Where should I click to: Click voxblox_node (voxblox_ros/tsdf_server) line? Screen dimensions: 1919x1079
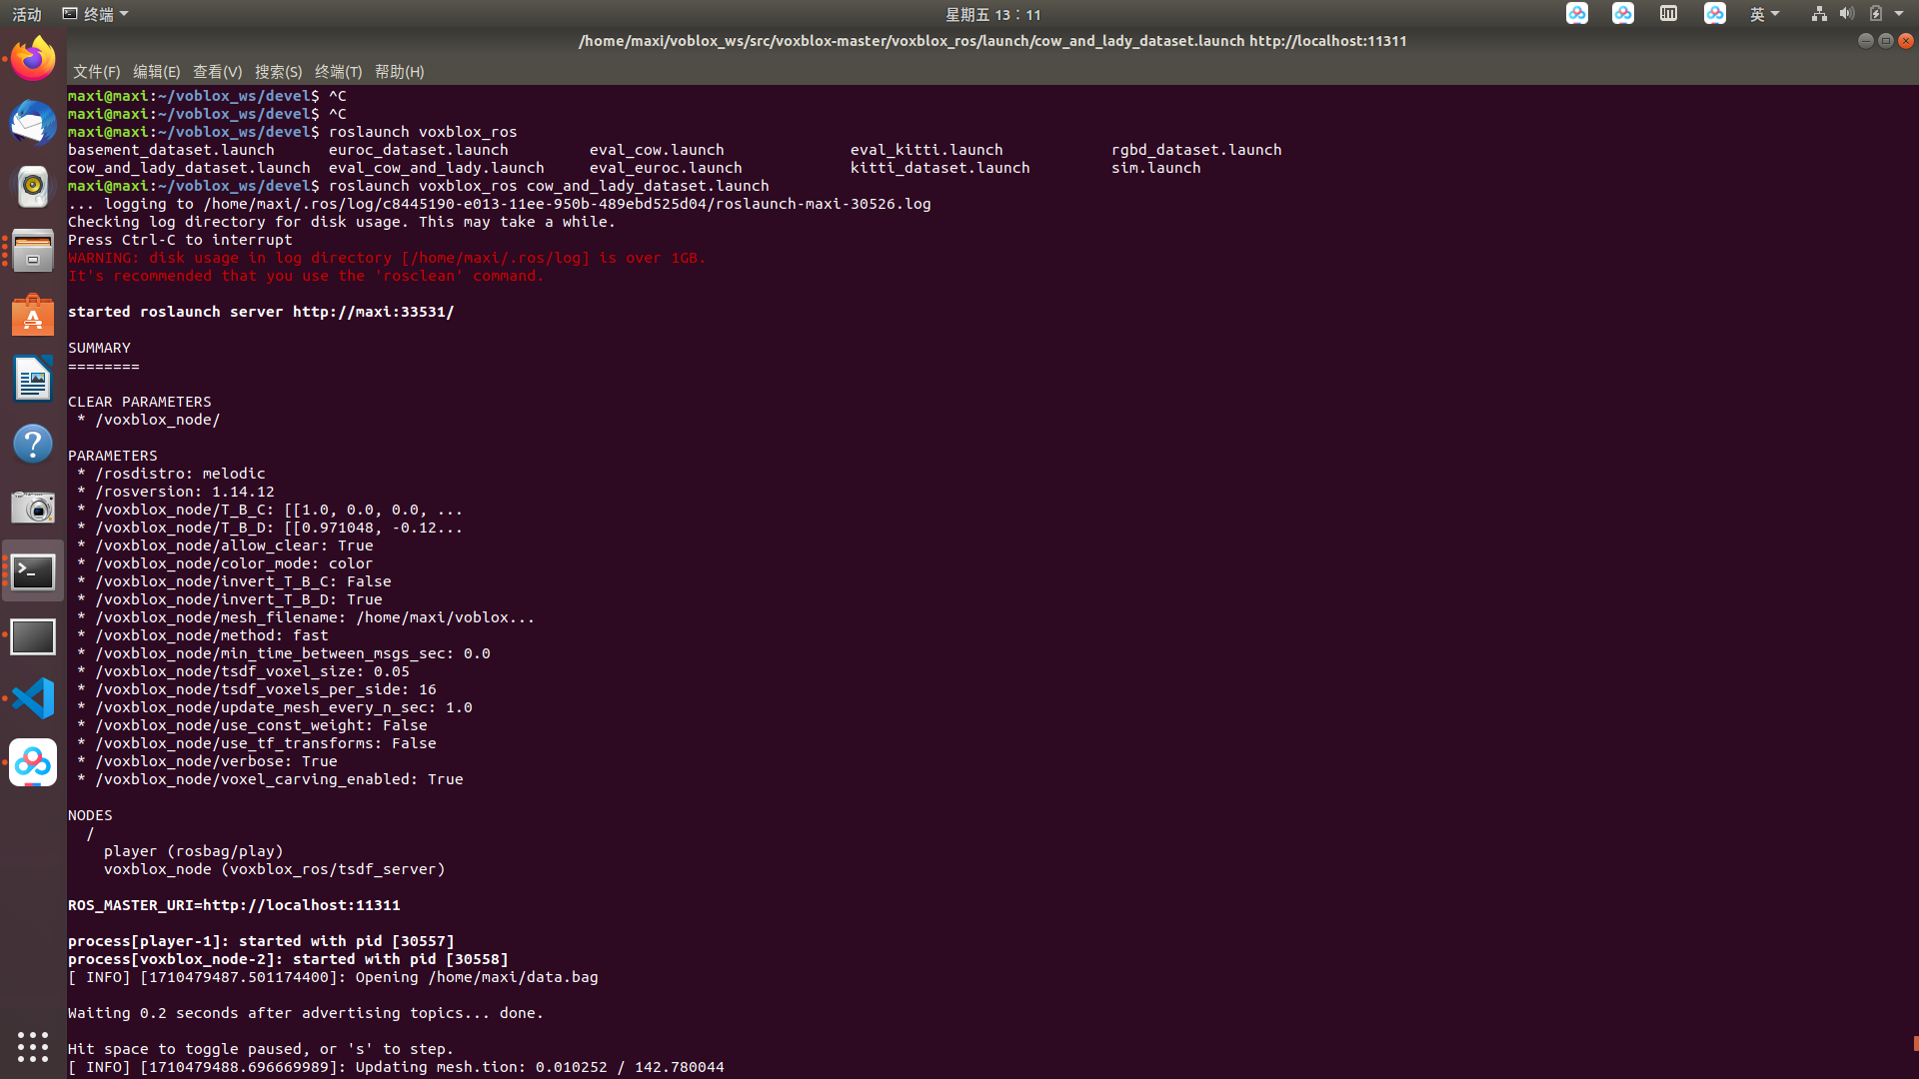tap(275, 869)
